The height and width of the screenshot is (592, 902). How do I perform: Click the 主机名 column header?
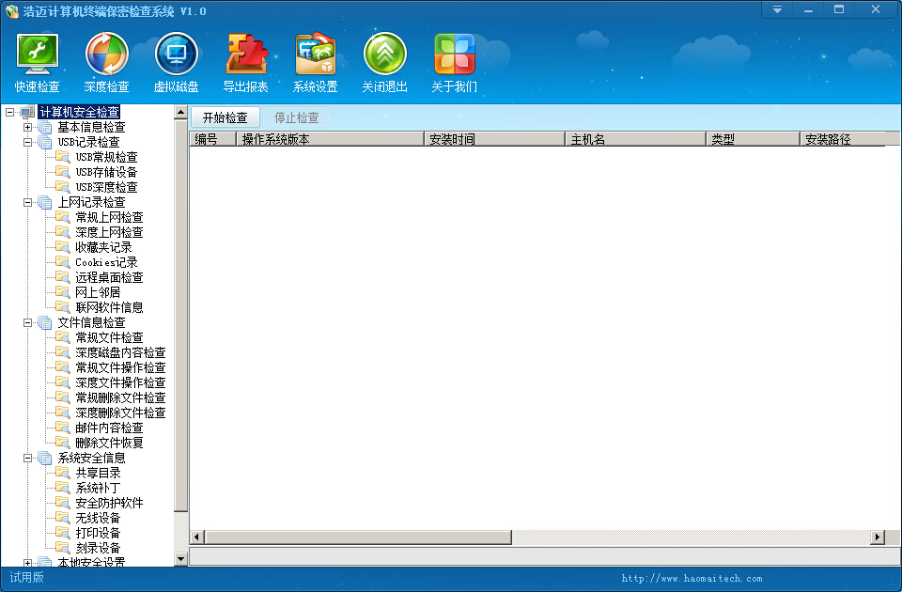click(636, 139)
